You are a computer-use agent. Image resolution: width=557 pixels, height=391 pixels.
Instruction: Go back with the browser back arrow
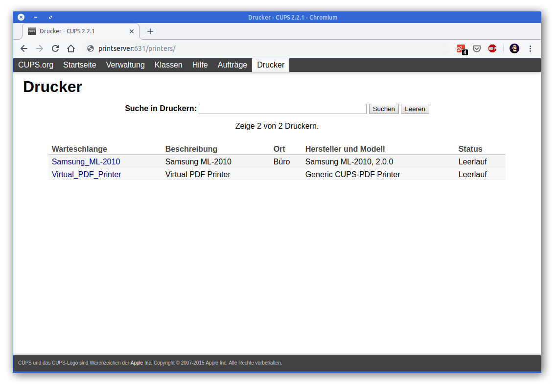pyautogui.click(x=24, y=48)
